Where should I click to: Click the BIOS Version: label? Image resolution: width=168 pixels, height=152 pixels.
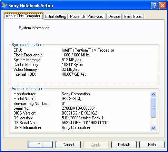[x=25, y=113]
